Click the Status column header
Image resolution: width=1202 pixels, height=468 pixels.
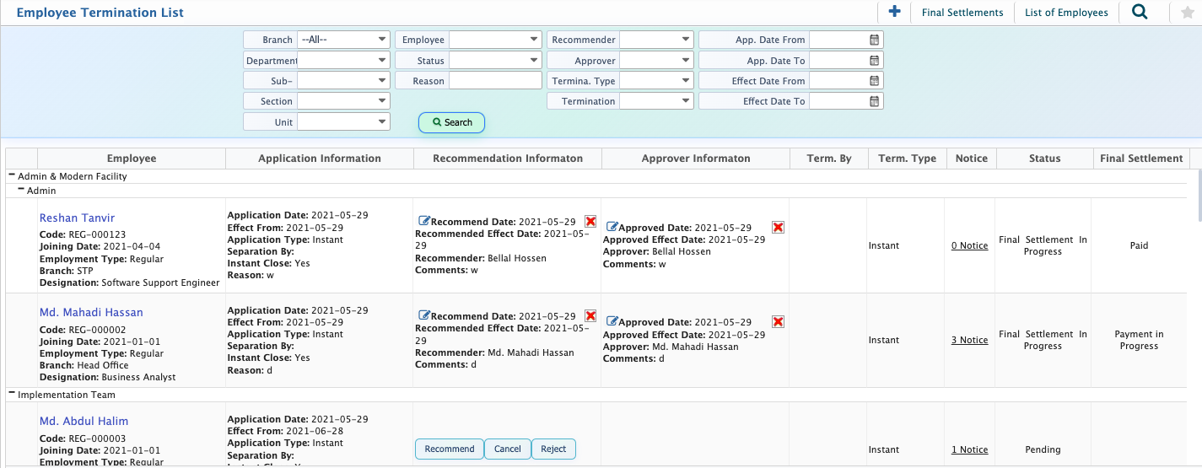point(1044,159)
